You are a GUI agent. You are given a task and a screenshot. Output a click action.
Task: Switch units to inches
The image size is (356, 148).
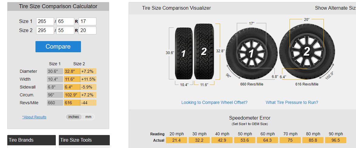[74, 117]
